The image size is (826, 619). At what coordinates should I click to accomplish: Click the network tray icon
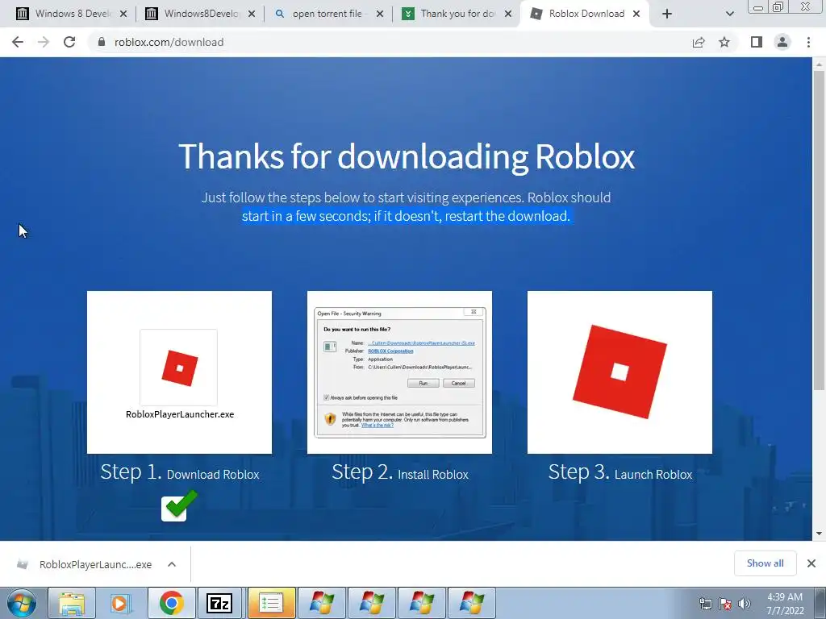pyautogui.click(x=705, y=604)
